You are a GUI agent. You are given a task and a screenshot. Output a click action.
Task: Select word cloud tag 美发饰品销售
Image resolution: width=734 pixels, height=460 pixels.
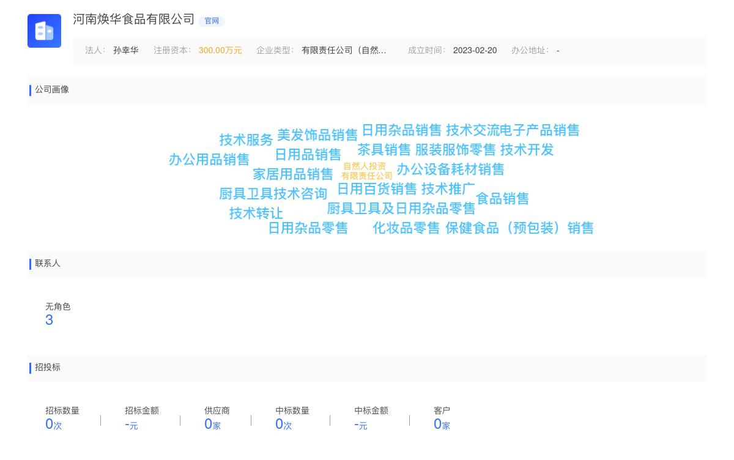[x=317, y=135]
